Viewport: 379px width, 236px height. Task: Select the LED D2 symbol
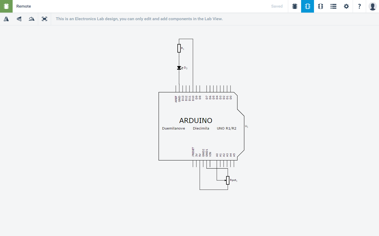coord(179,68)
